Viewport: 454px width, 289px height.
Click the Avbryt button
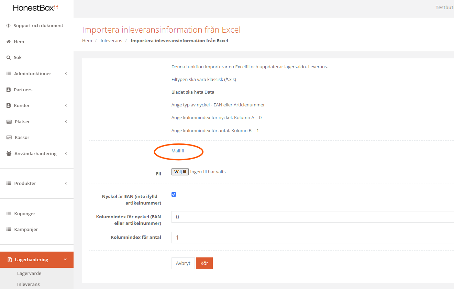(x=183, y=263)
